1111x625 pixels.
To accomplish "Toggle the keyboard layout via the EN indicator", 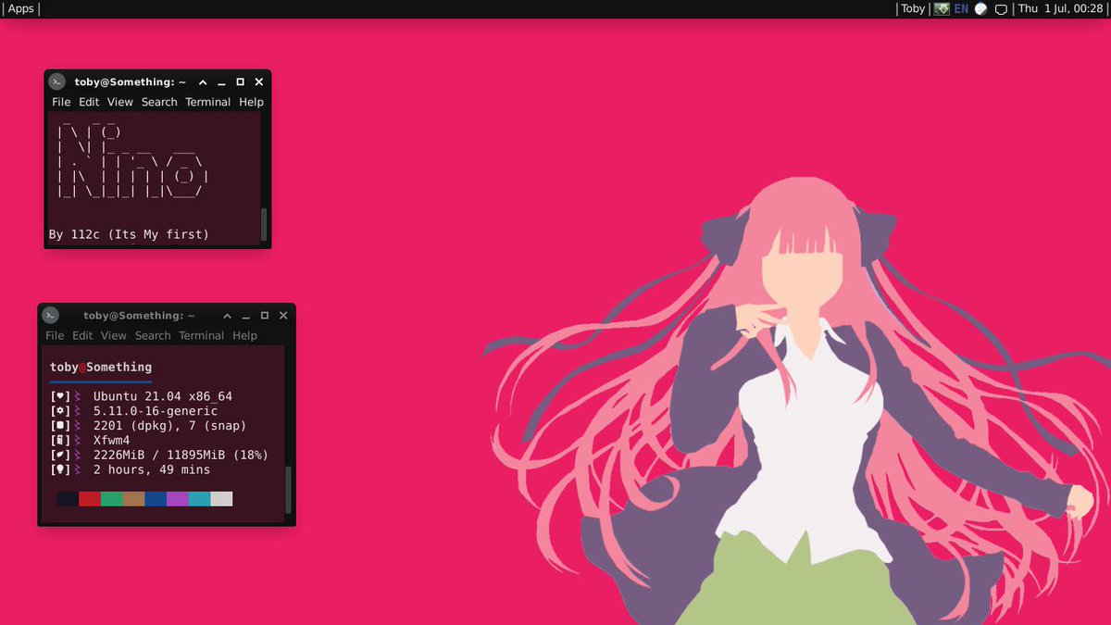I will [x=961, y=8].
